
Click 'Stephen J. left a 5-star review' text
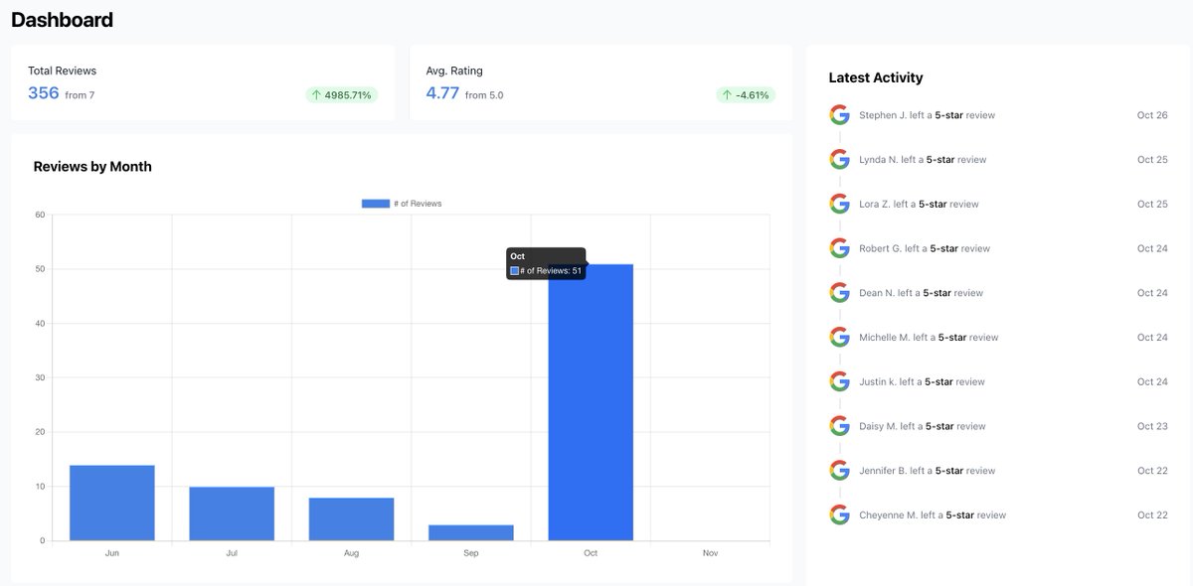927,115
